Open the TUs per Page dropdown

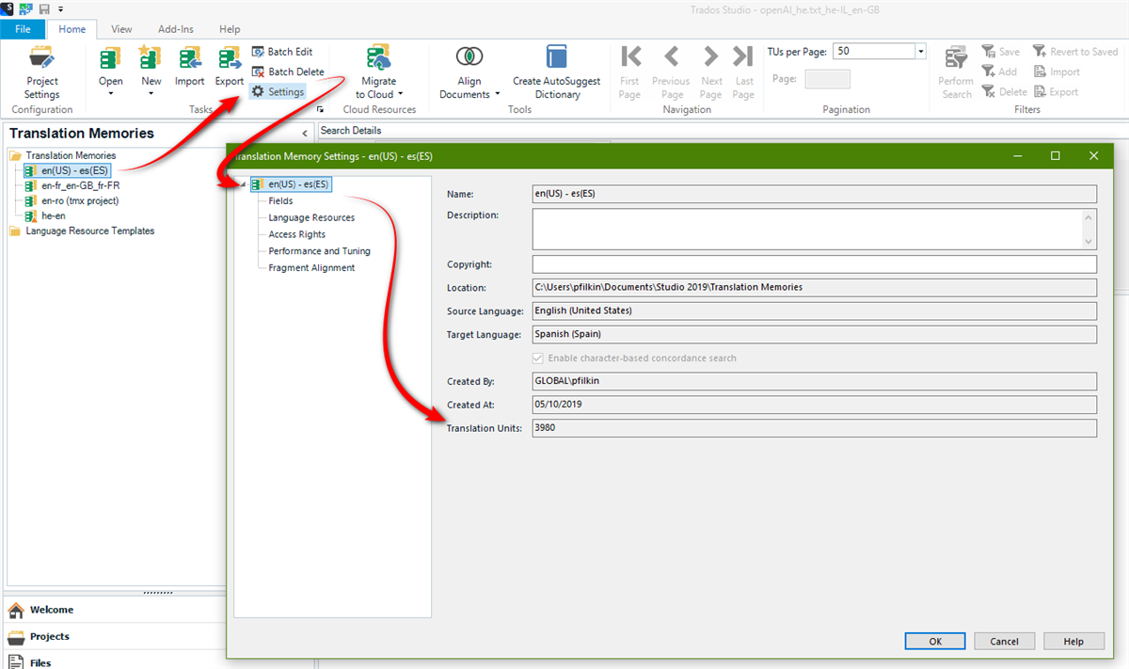pos(920,52)
